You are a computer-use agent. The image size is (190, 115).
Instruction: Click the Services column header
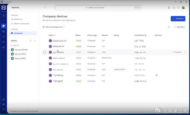tap(158, 35)
